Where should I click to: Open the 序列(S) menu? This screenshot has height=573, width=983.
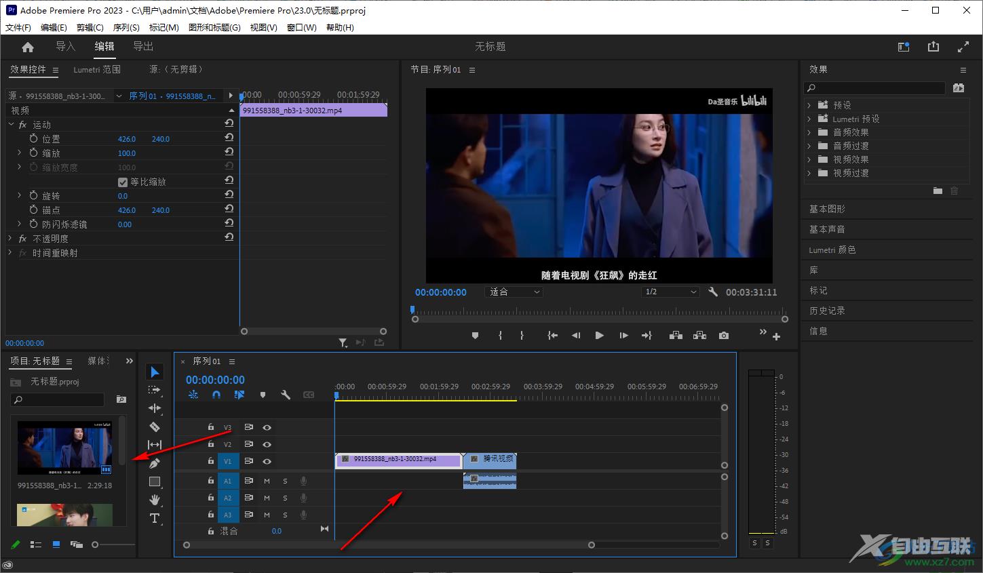tap(126, 27)
